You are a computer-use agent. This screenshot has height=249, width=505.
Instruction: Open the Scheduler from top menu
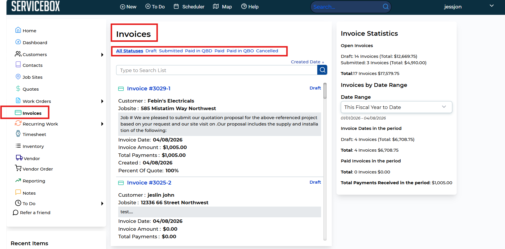coord(189,7)
